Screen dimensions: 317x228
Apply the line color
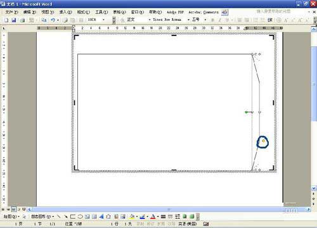[x=143, y=217]
